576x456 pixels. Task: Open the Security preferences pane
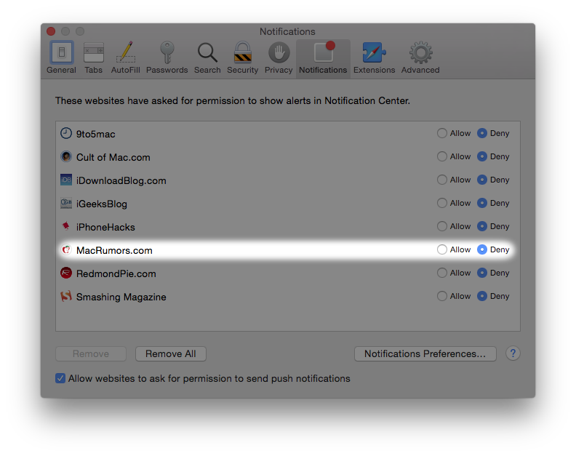(x=242, y=57)
